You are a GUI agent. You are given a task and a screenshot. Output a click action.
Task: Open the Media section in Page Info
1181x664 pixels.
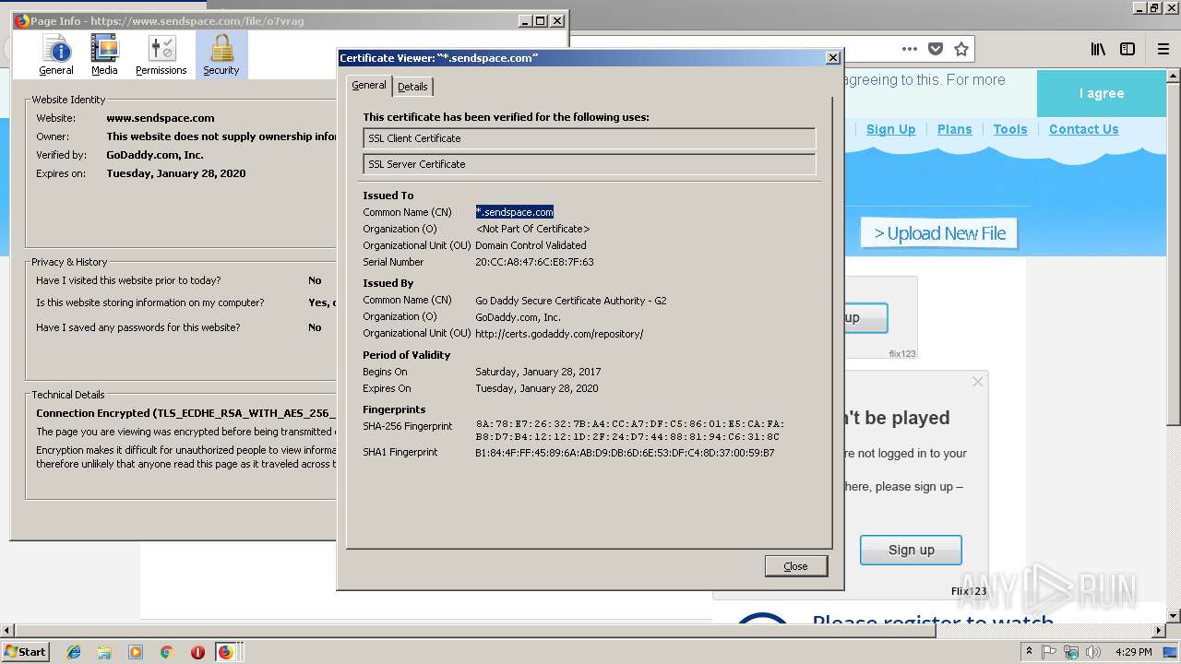coord(104,55)
